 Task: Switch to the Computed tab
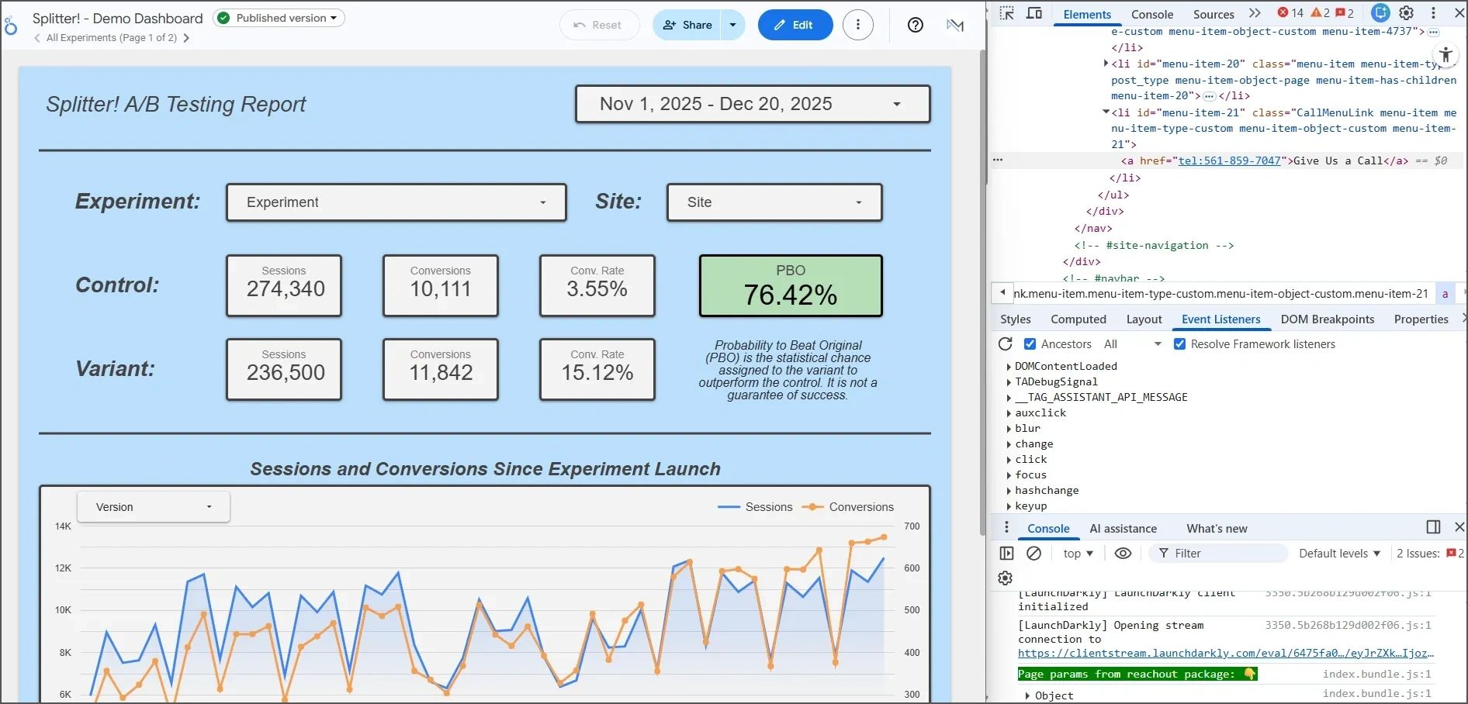[1078, 319]
